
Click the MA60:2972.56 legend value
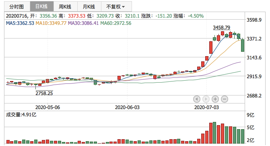116,23
